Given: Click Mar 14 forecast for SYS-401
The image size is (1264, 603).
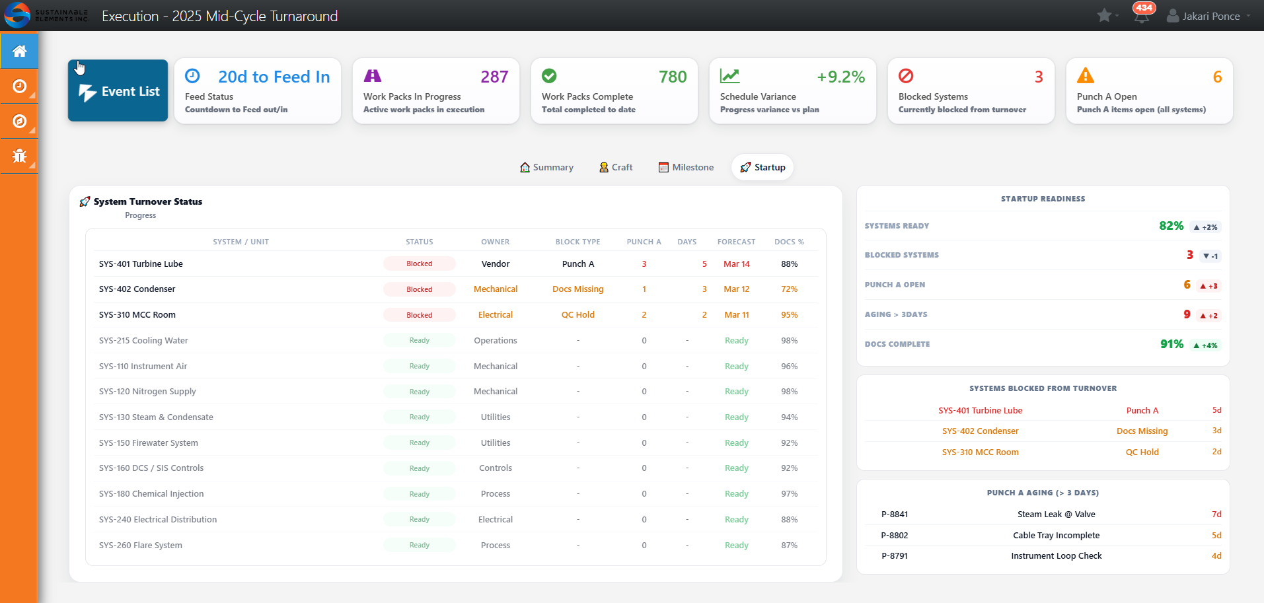Looking at the screenshot, I should pos(736,264).
